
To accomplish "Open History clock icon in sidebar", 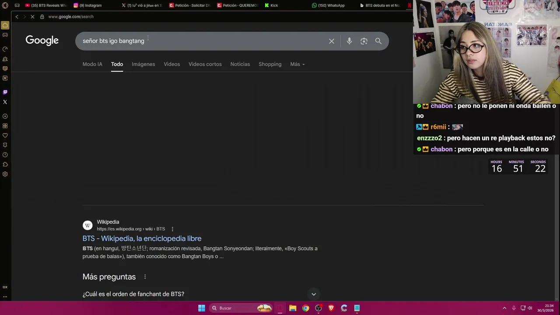I will click(5, 155).
